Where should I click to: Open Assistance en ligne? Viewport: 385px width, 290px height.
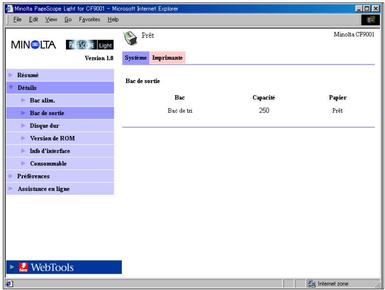(60, 189)
